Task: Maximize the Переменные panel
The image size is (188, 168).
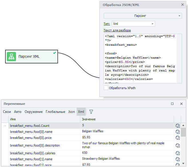Action: 172,104
